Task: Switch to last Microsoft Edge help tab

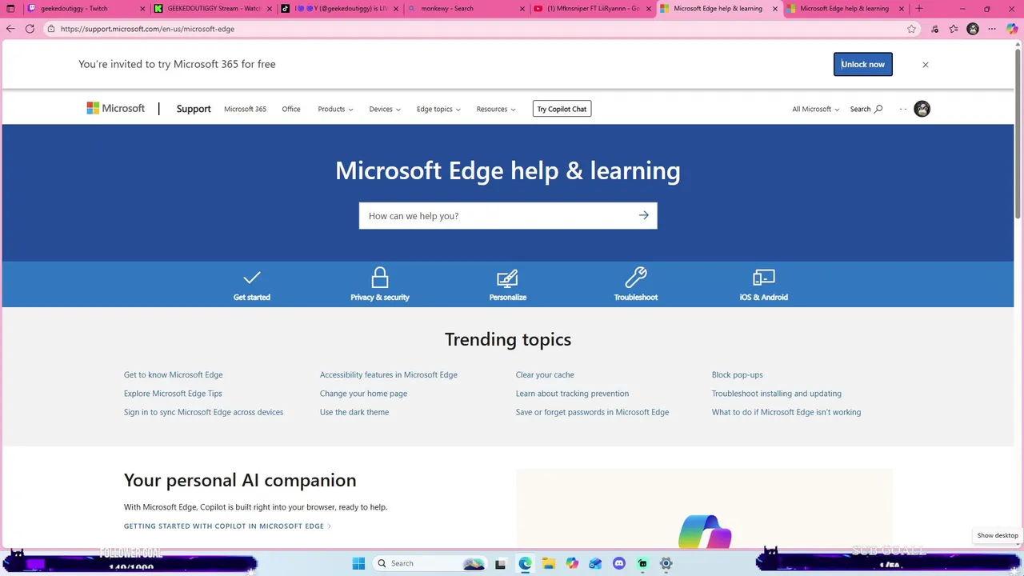Action: (846, 9)
